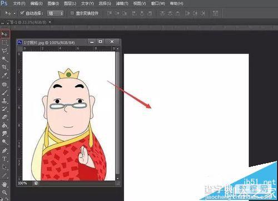Open the auto-select 组 dropdown
The image size is (278, 201).
[x=55, y=13]
